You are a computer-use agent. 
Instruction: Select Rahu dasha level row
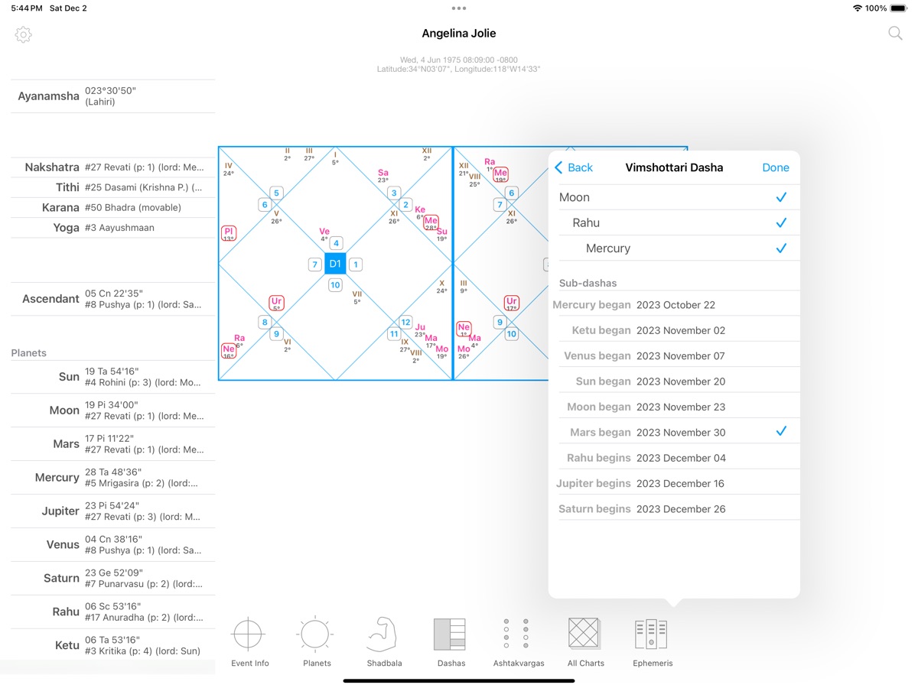[679, 223]
